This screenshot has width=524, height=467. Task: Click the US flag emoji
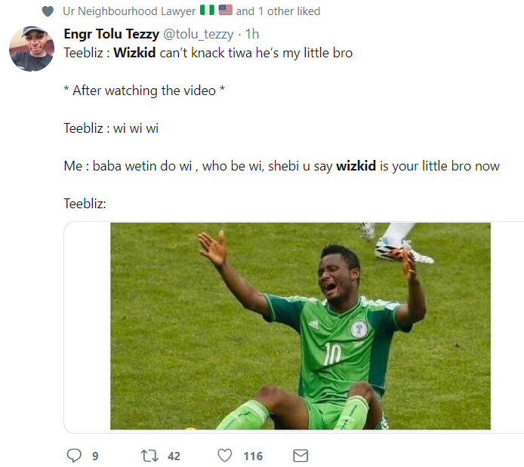pyautogui.click(x=225, y=11)
